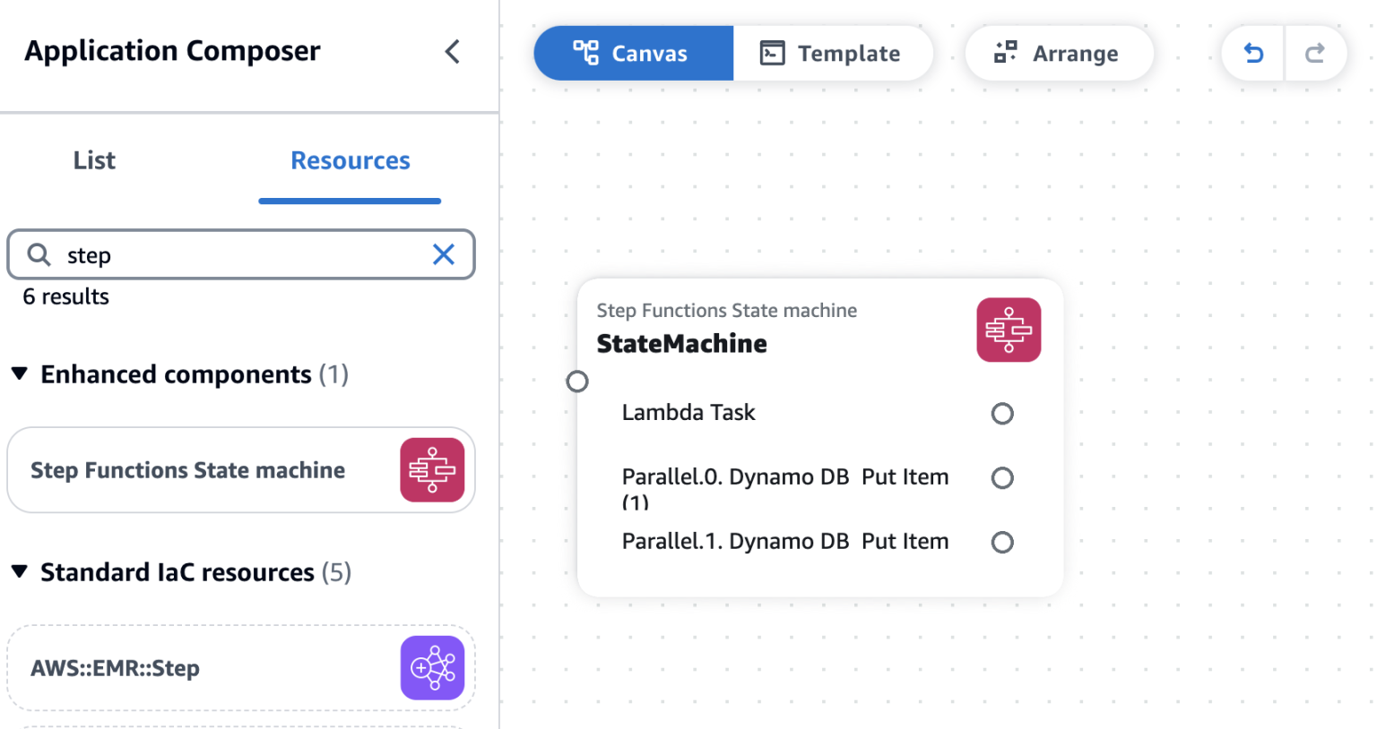Collapse the Application Composer sidebar
Screen dimensions: 1377x729
(x=453, y=52)
